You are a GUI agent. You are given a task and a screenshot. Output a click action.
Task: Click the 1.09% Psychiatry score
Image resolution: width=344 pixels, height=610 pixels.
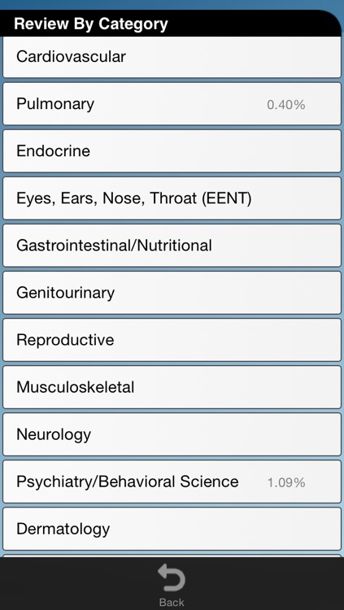click(x=286, y=483)
